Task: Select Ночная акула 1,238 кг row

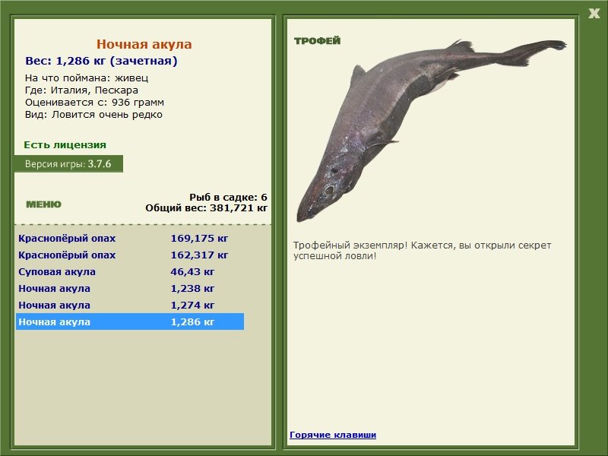Action: pyautogui.click(x=130, y=288)
